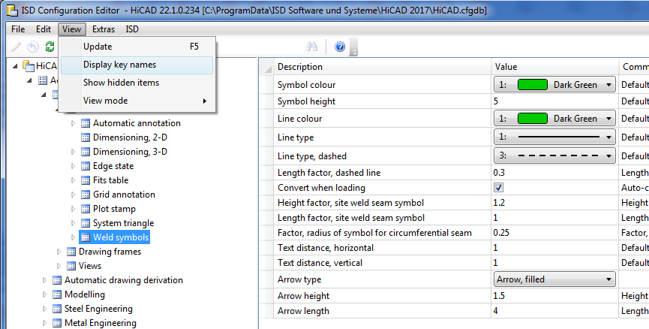Image resolution: width=649 pixels, height=329 pixels.
Task: Expand the Drawing frames tree node
Action: (x=59, y=252)
